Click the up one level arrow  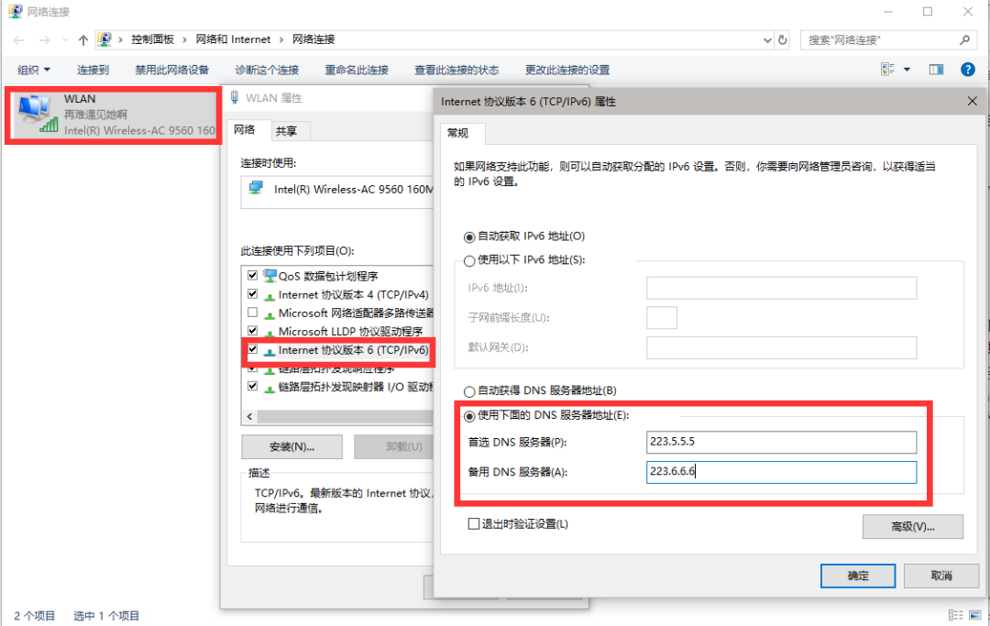(82, 39)
